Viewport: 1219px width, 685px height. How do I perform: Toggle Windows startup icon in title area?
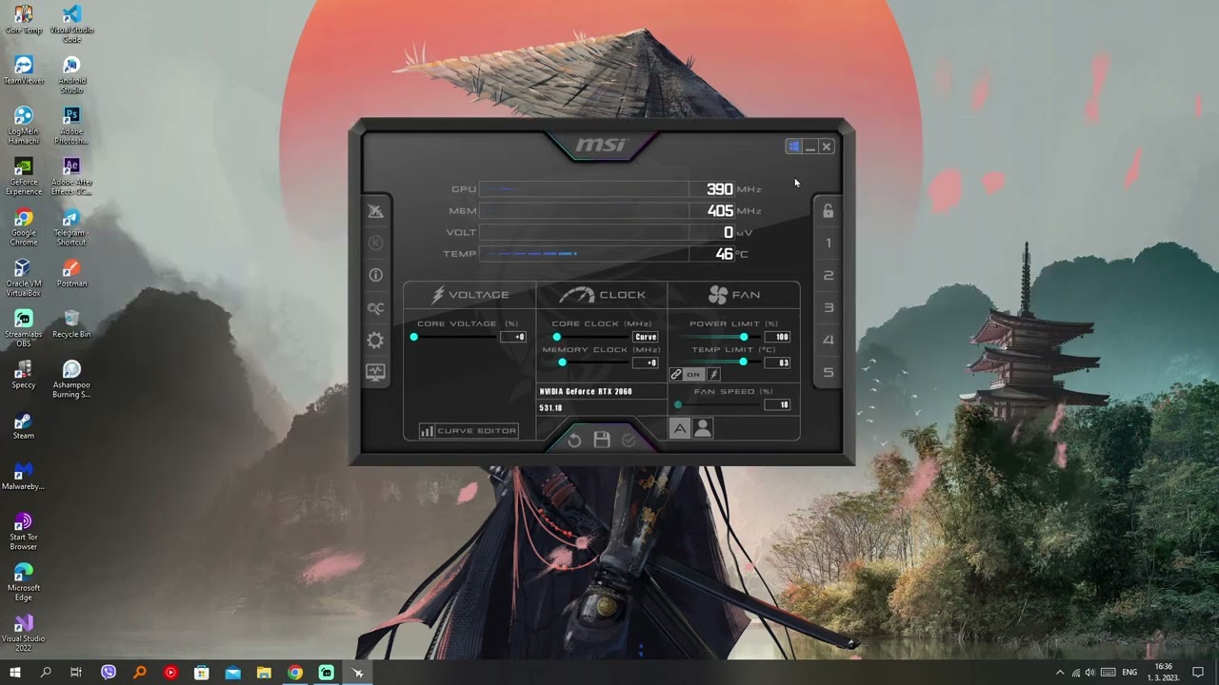tap(793, 147)
